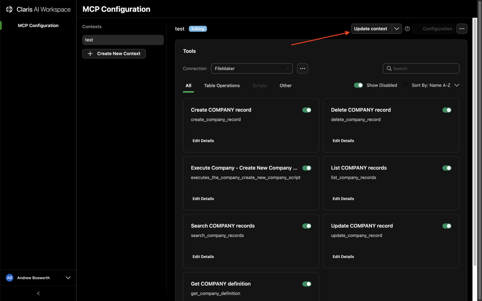Screen dimensions: 482x301
Task: Open the Sort By Name A-Z dropdown
Action: coord(457,85)
